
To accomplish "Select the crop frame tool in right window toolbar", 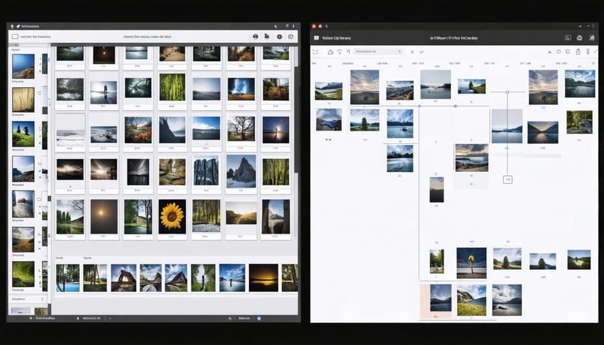I will [x=315, y=52].
